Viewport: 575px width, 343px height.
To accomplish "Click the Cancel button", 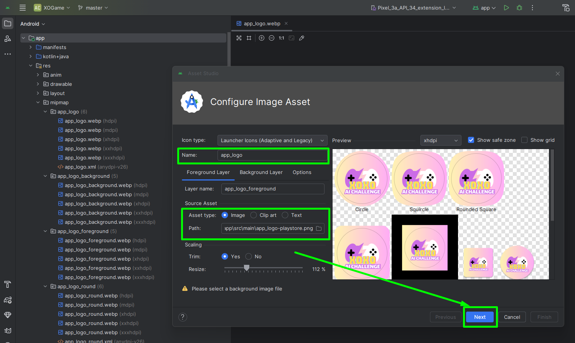I will click(512, 317).
